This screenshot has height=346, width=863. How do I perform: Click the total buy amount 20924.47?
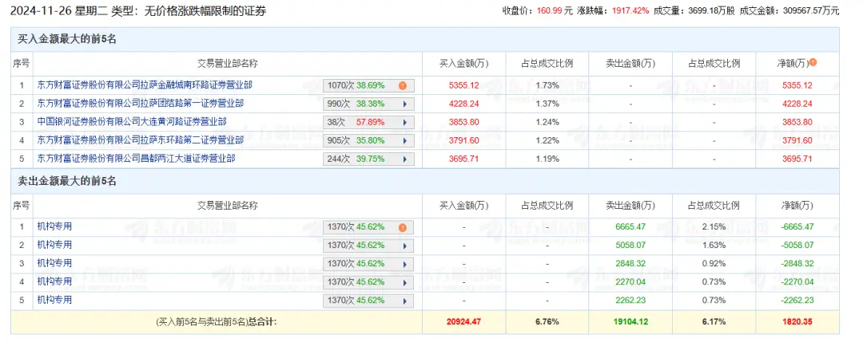tap(463, 322)
